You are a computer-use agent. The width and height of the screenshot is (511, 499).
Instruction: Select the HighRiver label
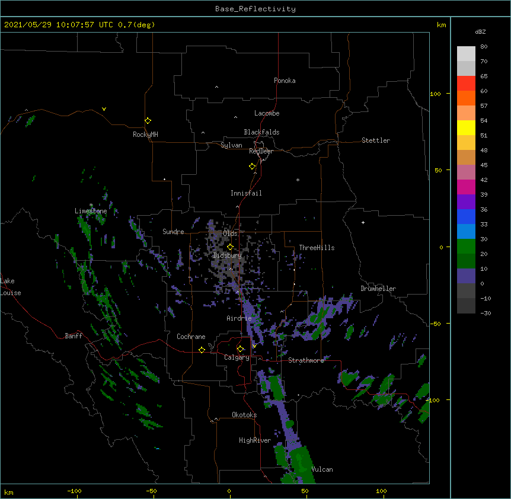255,440
